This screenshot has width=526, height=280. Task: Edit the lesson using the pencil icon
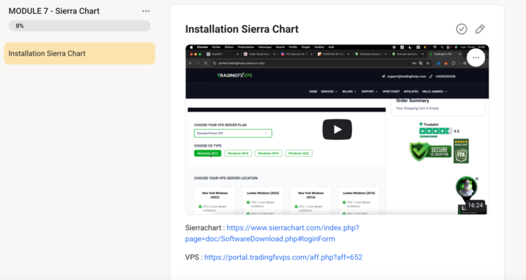click(x=480, y=29)
